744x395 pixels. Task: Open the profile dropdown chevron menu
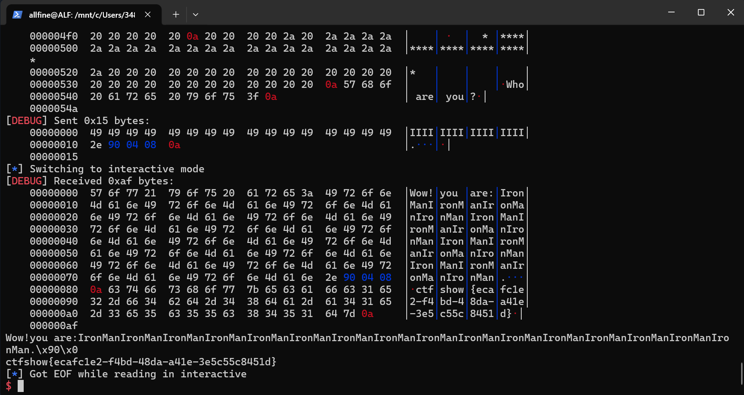click(196, 15)
